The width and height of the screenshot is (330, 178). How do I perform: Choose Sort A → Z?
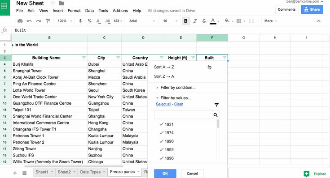[164, 67]
